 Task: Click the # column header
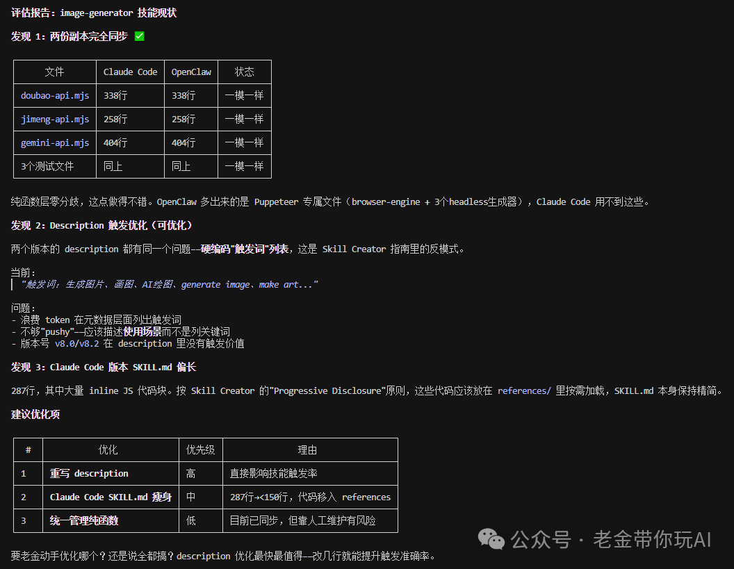click(28, 450)
